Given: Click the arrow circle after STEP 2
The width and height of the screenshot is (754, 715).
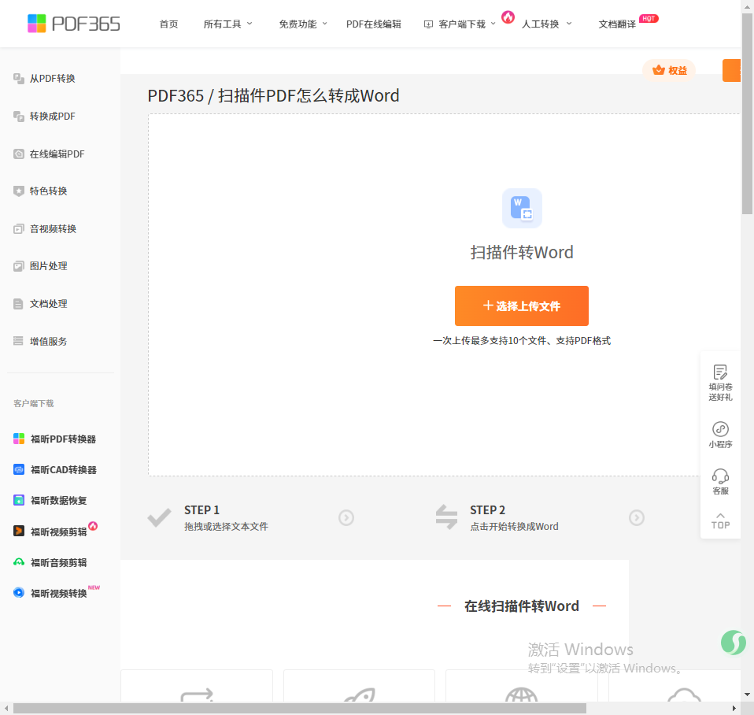Looking at the screenshot, I should point(637,517).
